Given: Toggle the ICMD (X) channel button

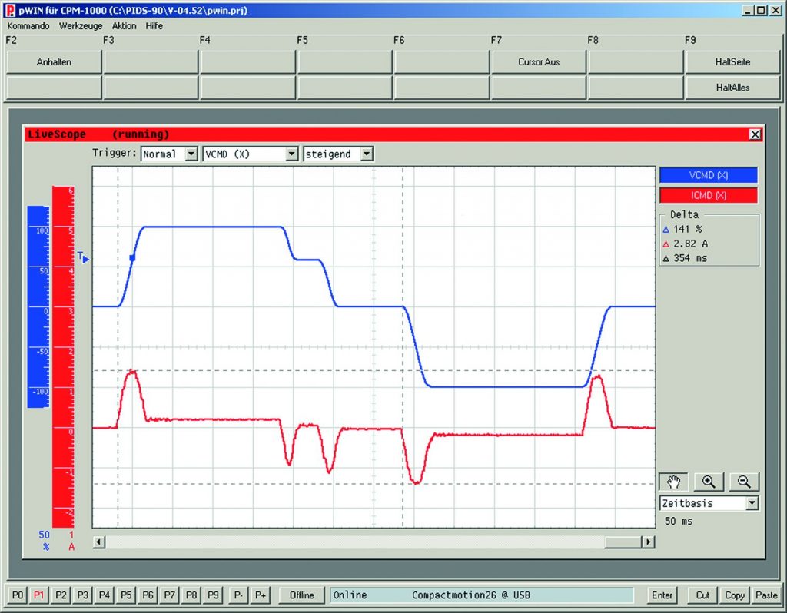Looking at the screenshot, I should (708, 195).
